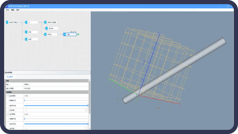
Task: Click the Y start node slider handle
Action: pos(24,119)
